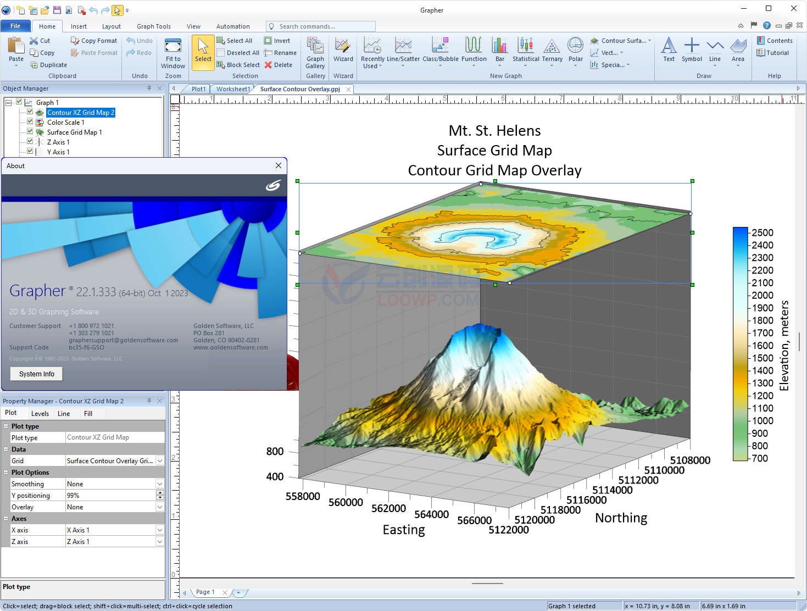Viewport: 807px width, 611px height.
Task: Select the Line draw tool
Action: [715, 46]
